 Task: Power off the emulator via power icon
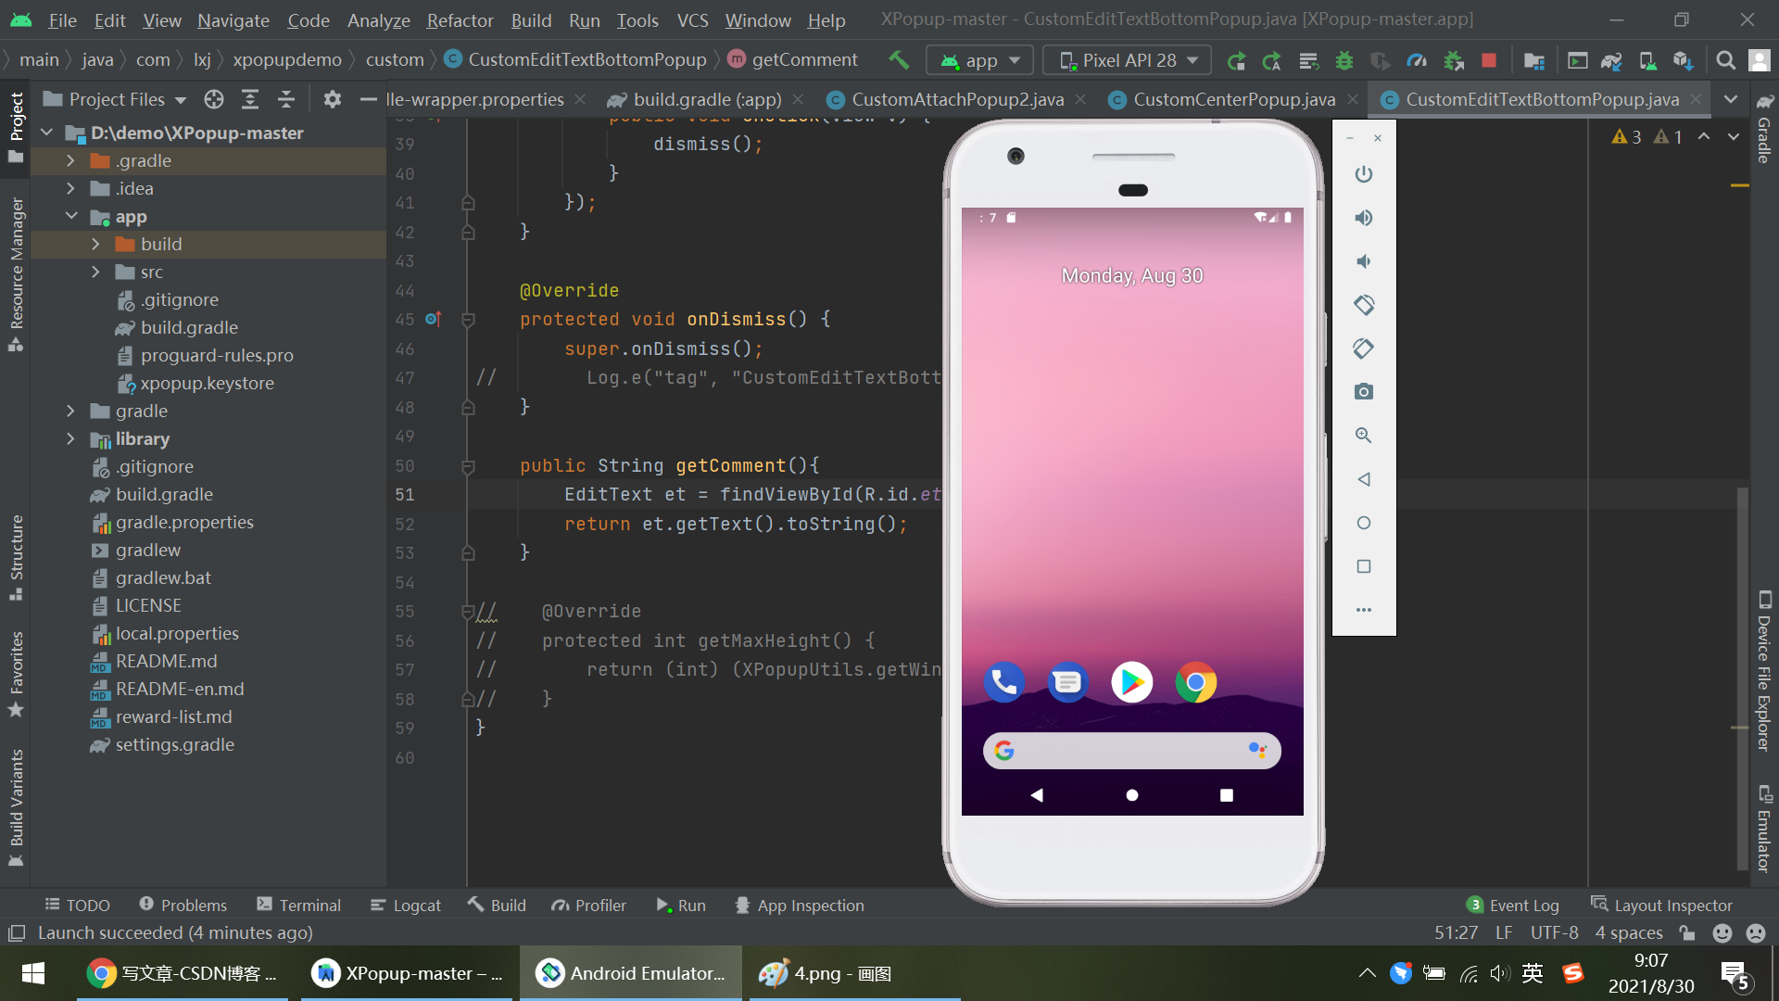pos(1363,174)
